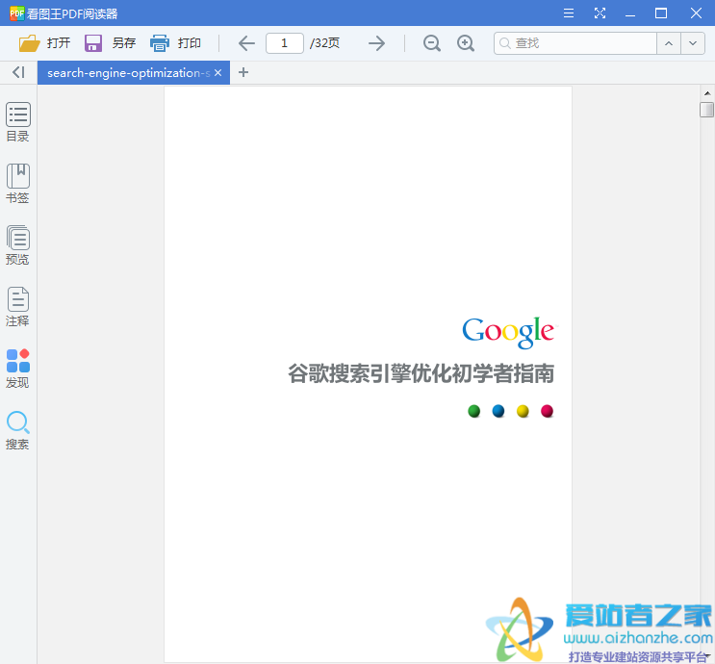Screen dimensions: 715x664
Task: Click the vertical scrollbar thumb
Action: (x=706, y=110)
